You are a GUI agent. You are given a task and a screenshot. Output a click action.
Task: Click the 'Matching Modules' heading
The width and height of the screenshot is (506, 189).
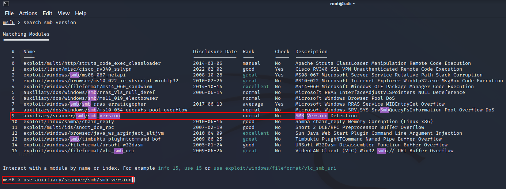26,34
